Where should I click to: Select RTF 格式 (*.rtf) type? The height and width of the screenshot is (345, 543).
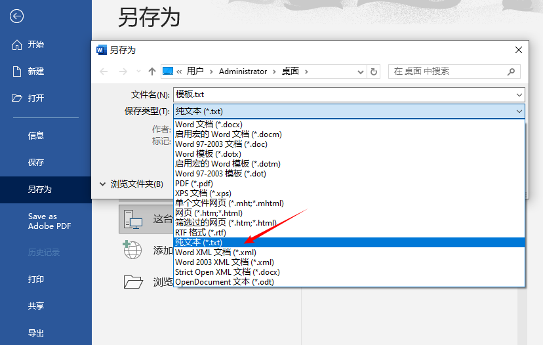(349, 233)
